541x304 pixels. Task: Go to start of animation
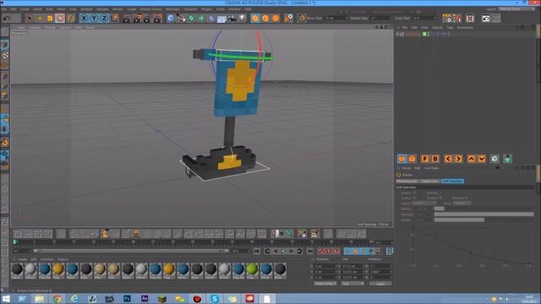[257, 252]
